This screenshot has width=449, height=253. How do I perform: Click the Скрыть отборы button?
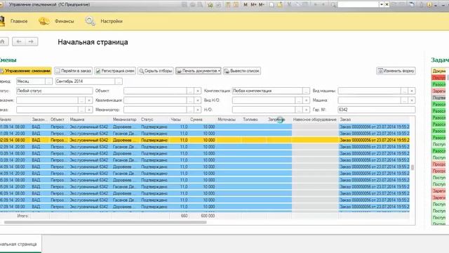(x=156, y=71)
